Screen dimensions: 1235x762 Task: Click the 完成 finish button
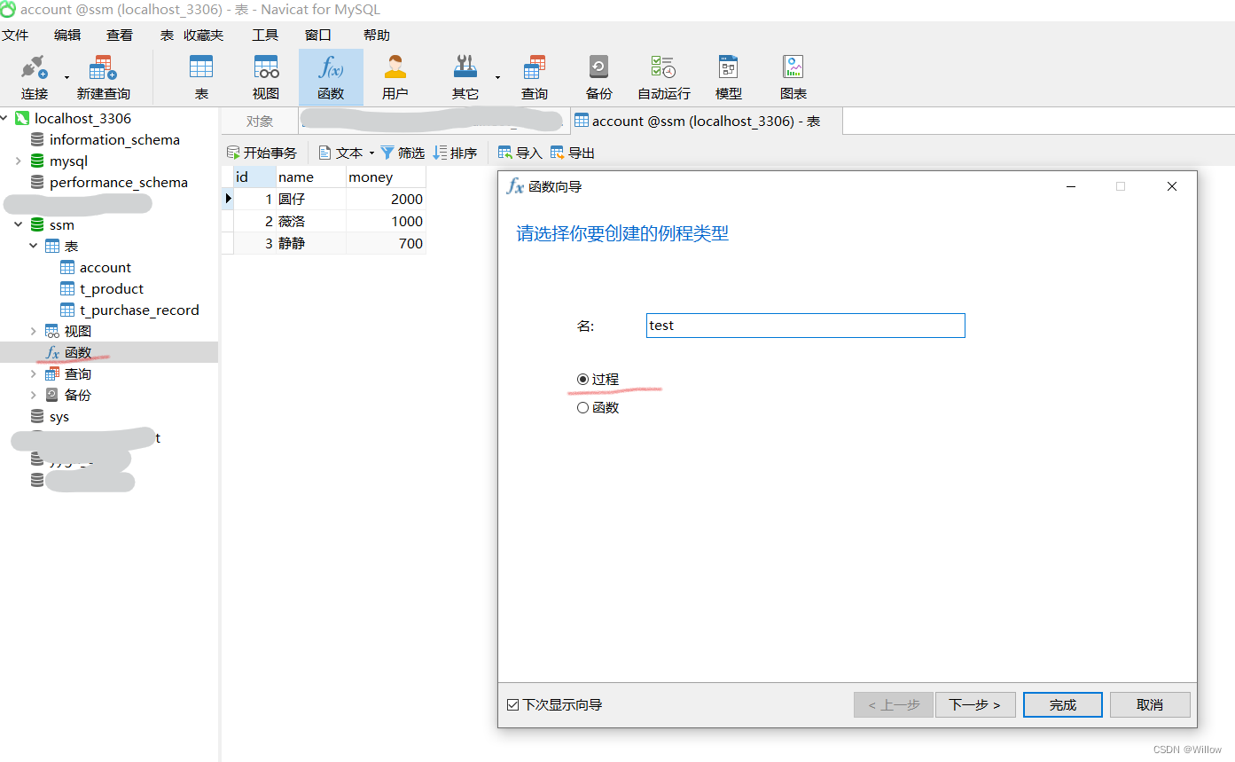point(1063,704)
